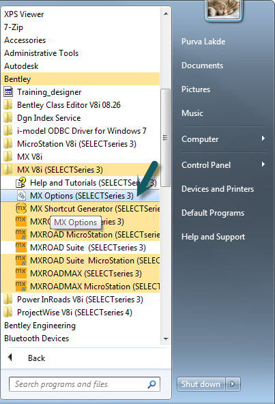Open Help and Tutorials question mark icon
Screen dimensions: 275x404
(21, 183)
